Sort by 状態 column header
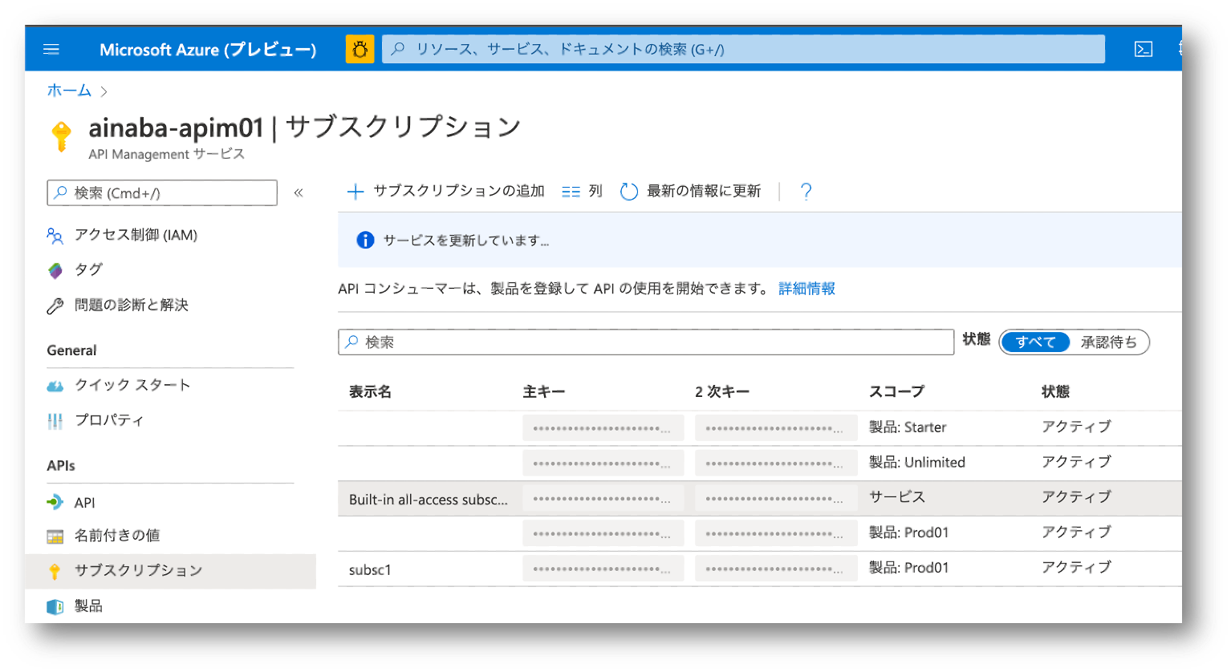Screen dimensions: 1231x672 point(1055,391)
